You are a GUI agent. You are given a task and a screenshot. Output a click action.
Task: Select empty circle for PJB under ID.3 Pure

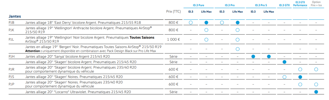tap(191, 23)
